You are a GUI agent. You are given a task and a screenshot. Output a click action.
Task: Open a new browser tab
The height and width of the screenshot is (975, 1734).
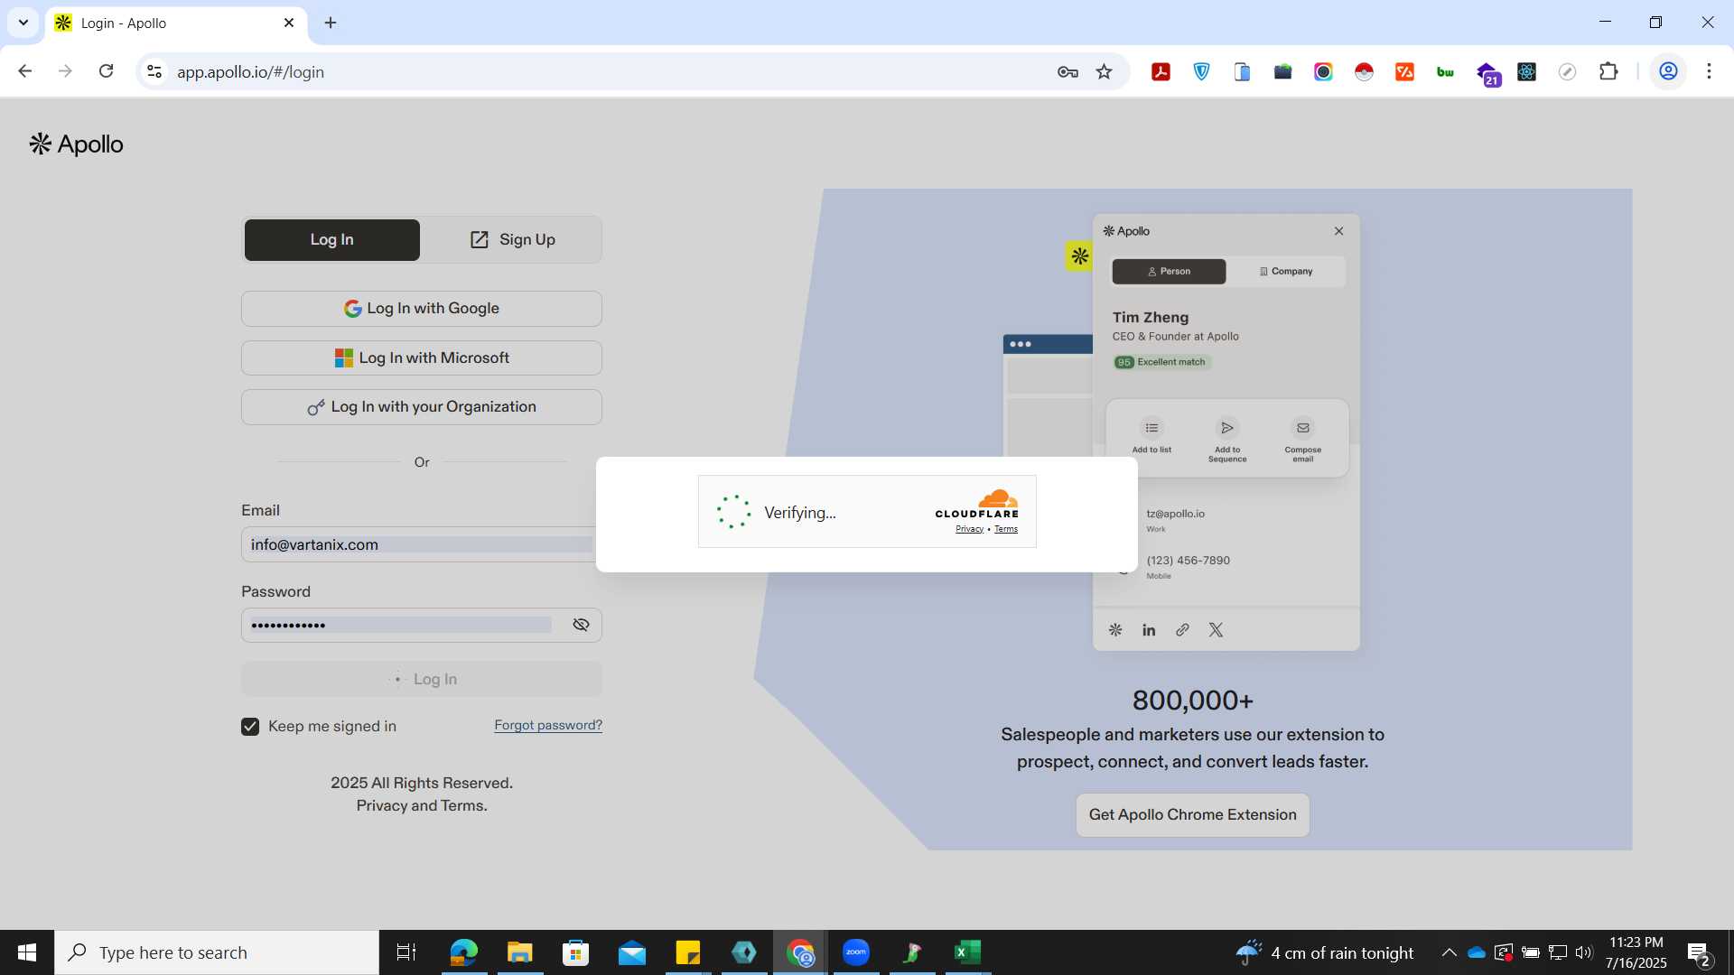point(331,23)
